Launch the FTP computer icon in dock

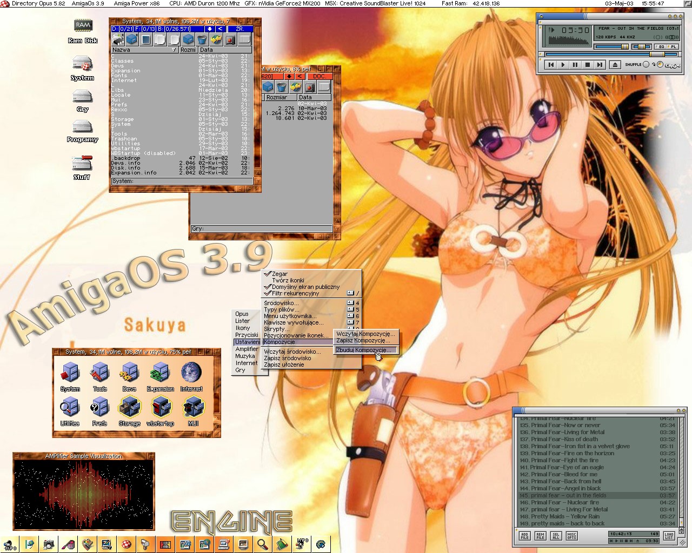coord(223,544)
